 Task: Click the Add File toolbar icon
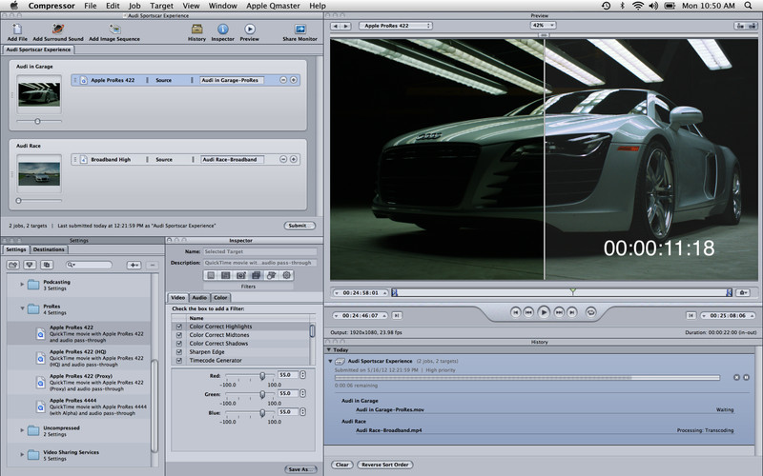point(17,30)
